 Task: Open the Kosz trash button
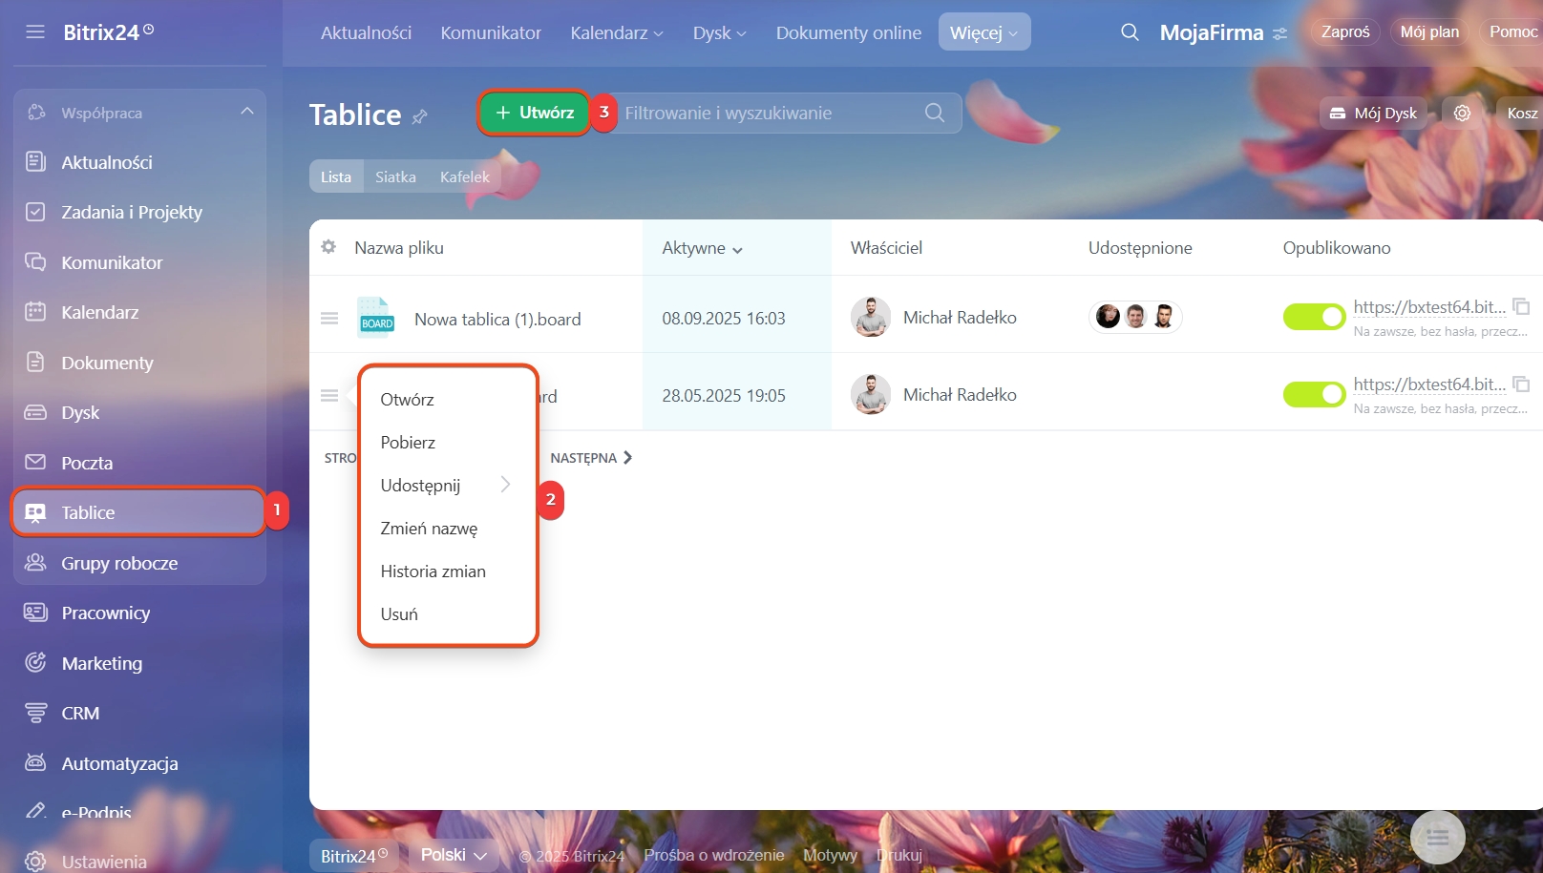tap(1520, 114)
